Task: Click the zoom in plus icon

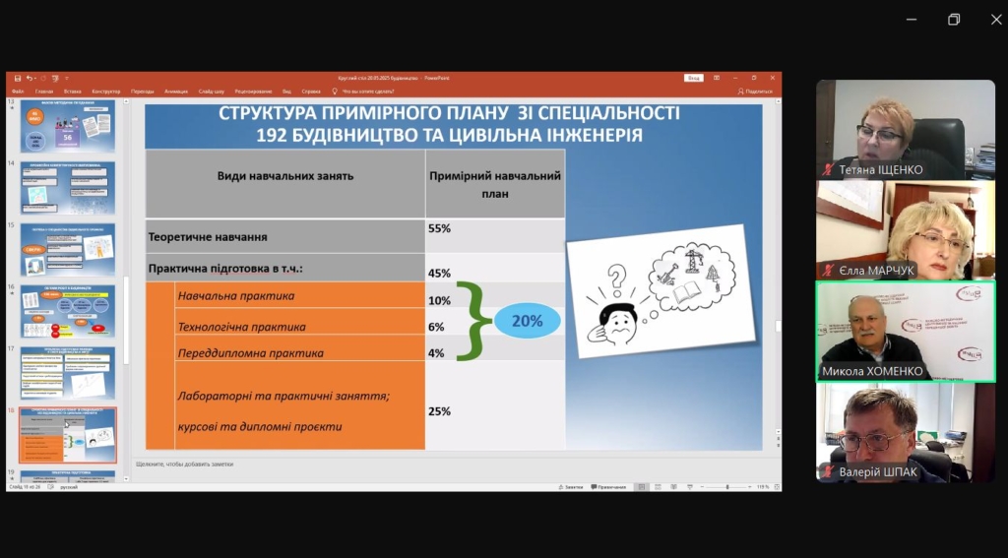Action: (x=750, y=487)
